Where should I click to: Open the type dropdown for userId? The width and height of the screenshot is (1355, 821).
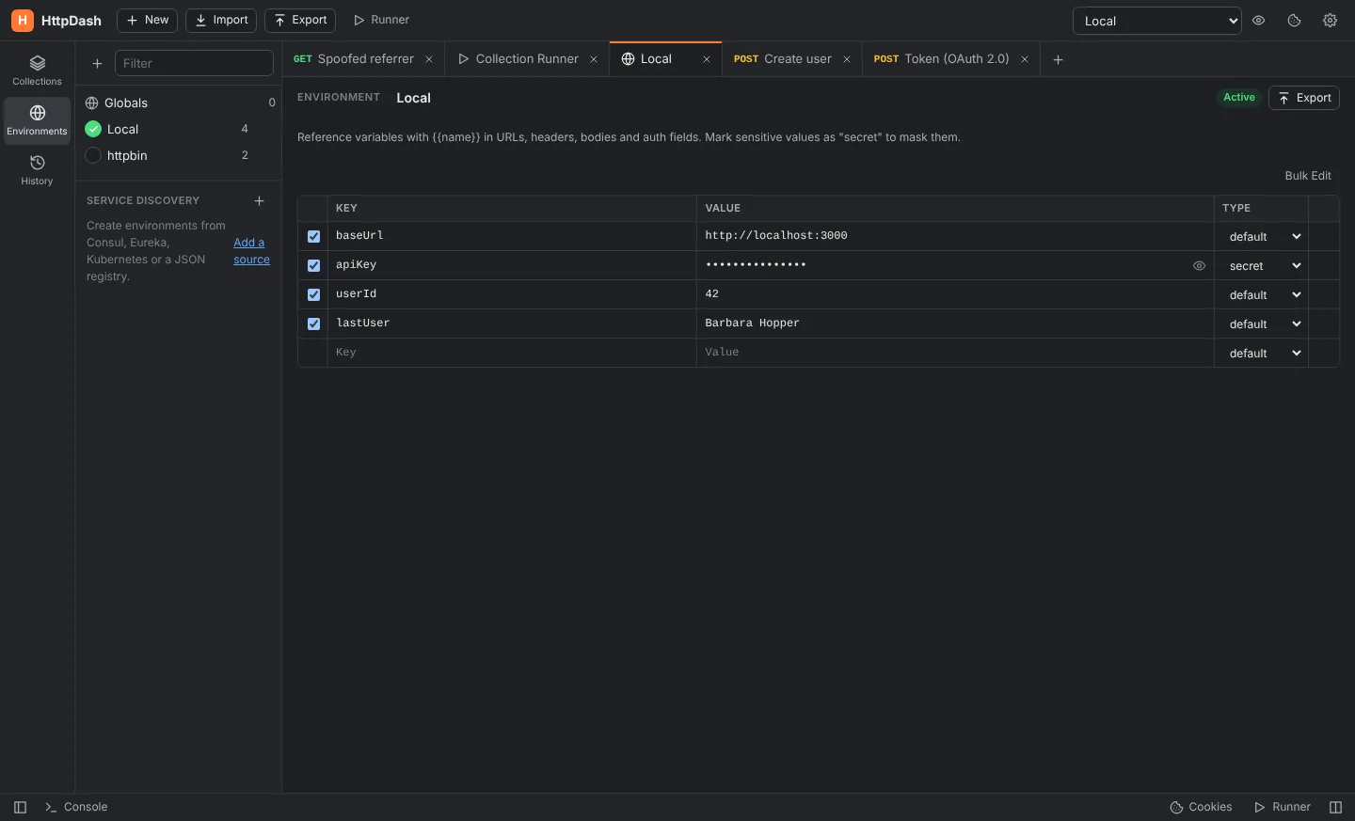(x=1261, y=294)
